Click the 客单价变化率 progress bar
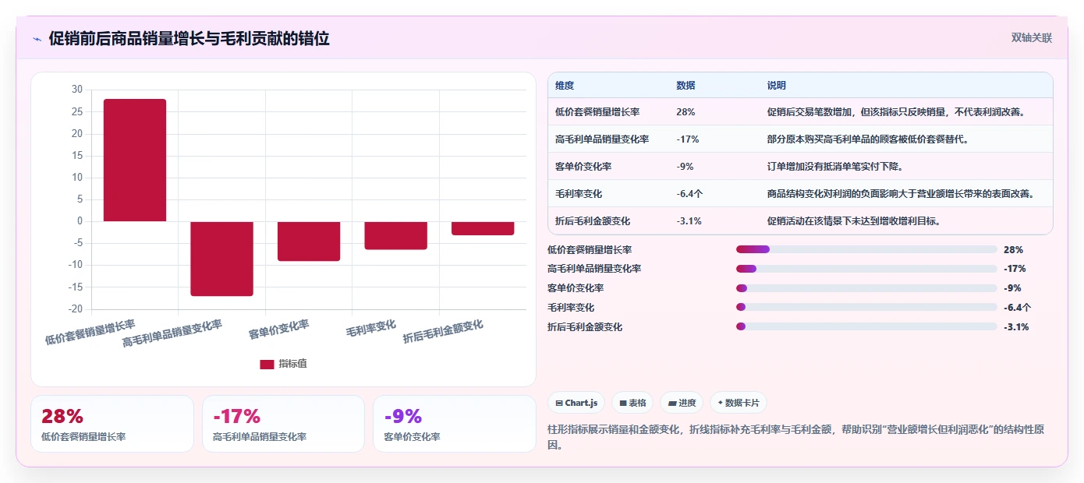Image resolution: width=1084 pixels, height=483 pixels. point(866,288)
